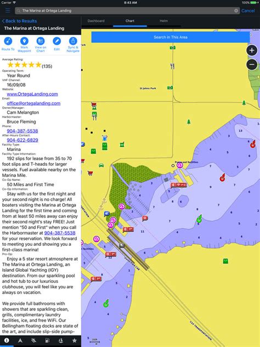The height and width of the screenshot is (347, 260).
Task: Zoom in with the plus button
Action: (252, 51)
